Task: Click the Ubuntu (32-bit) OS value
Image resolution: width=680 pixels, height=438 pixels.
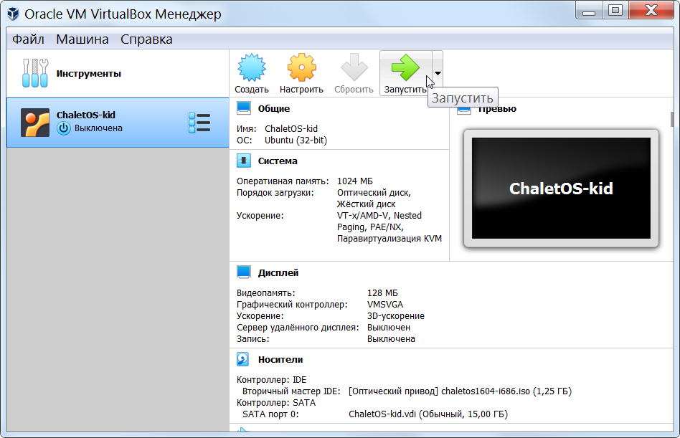Action: (x=296, y=141)
